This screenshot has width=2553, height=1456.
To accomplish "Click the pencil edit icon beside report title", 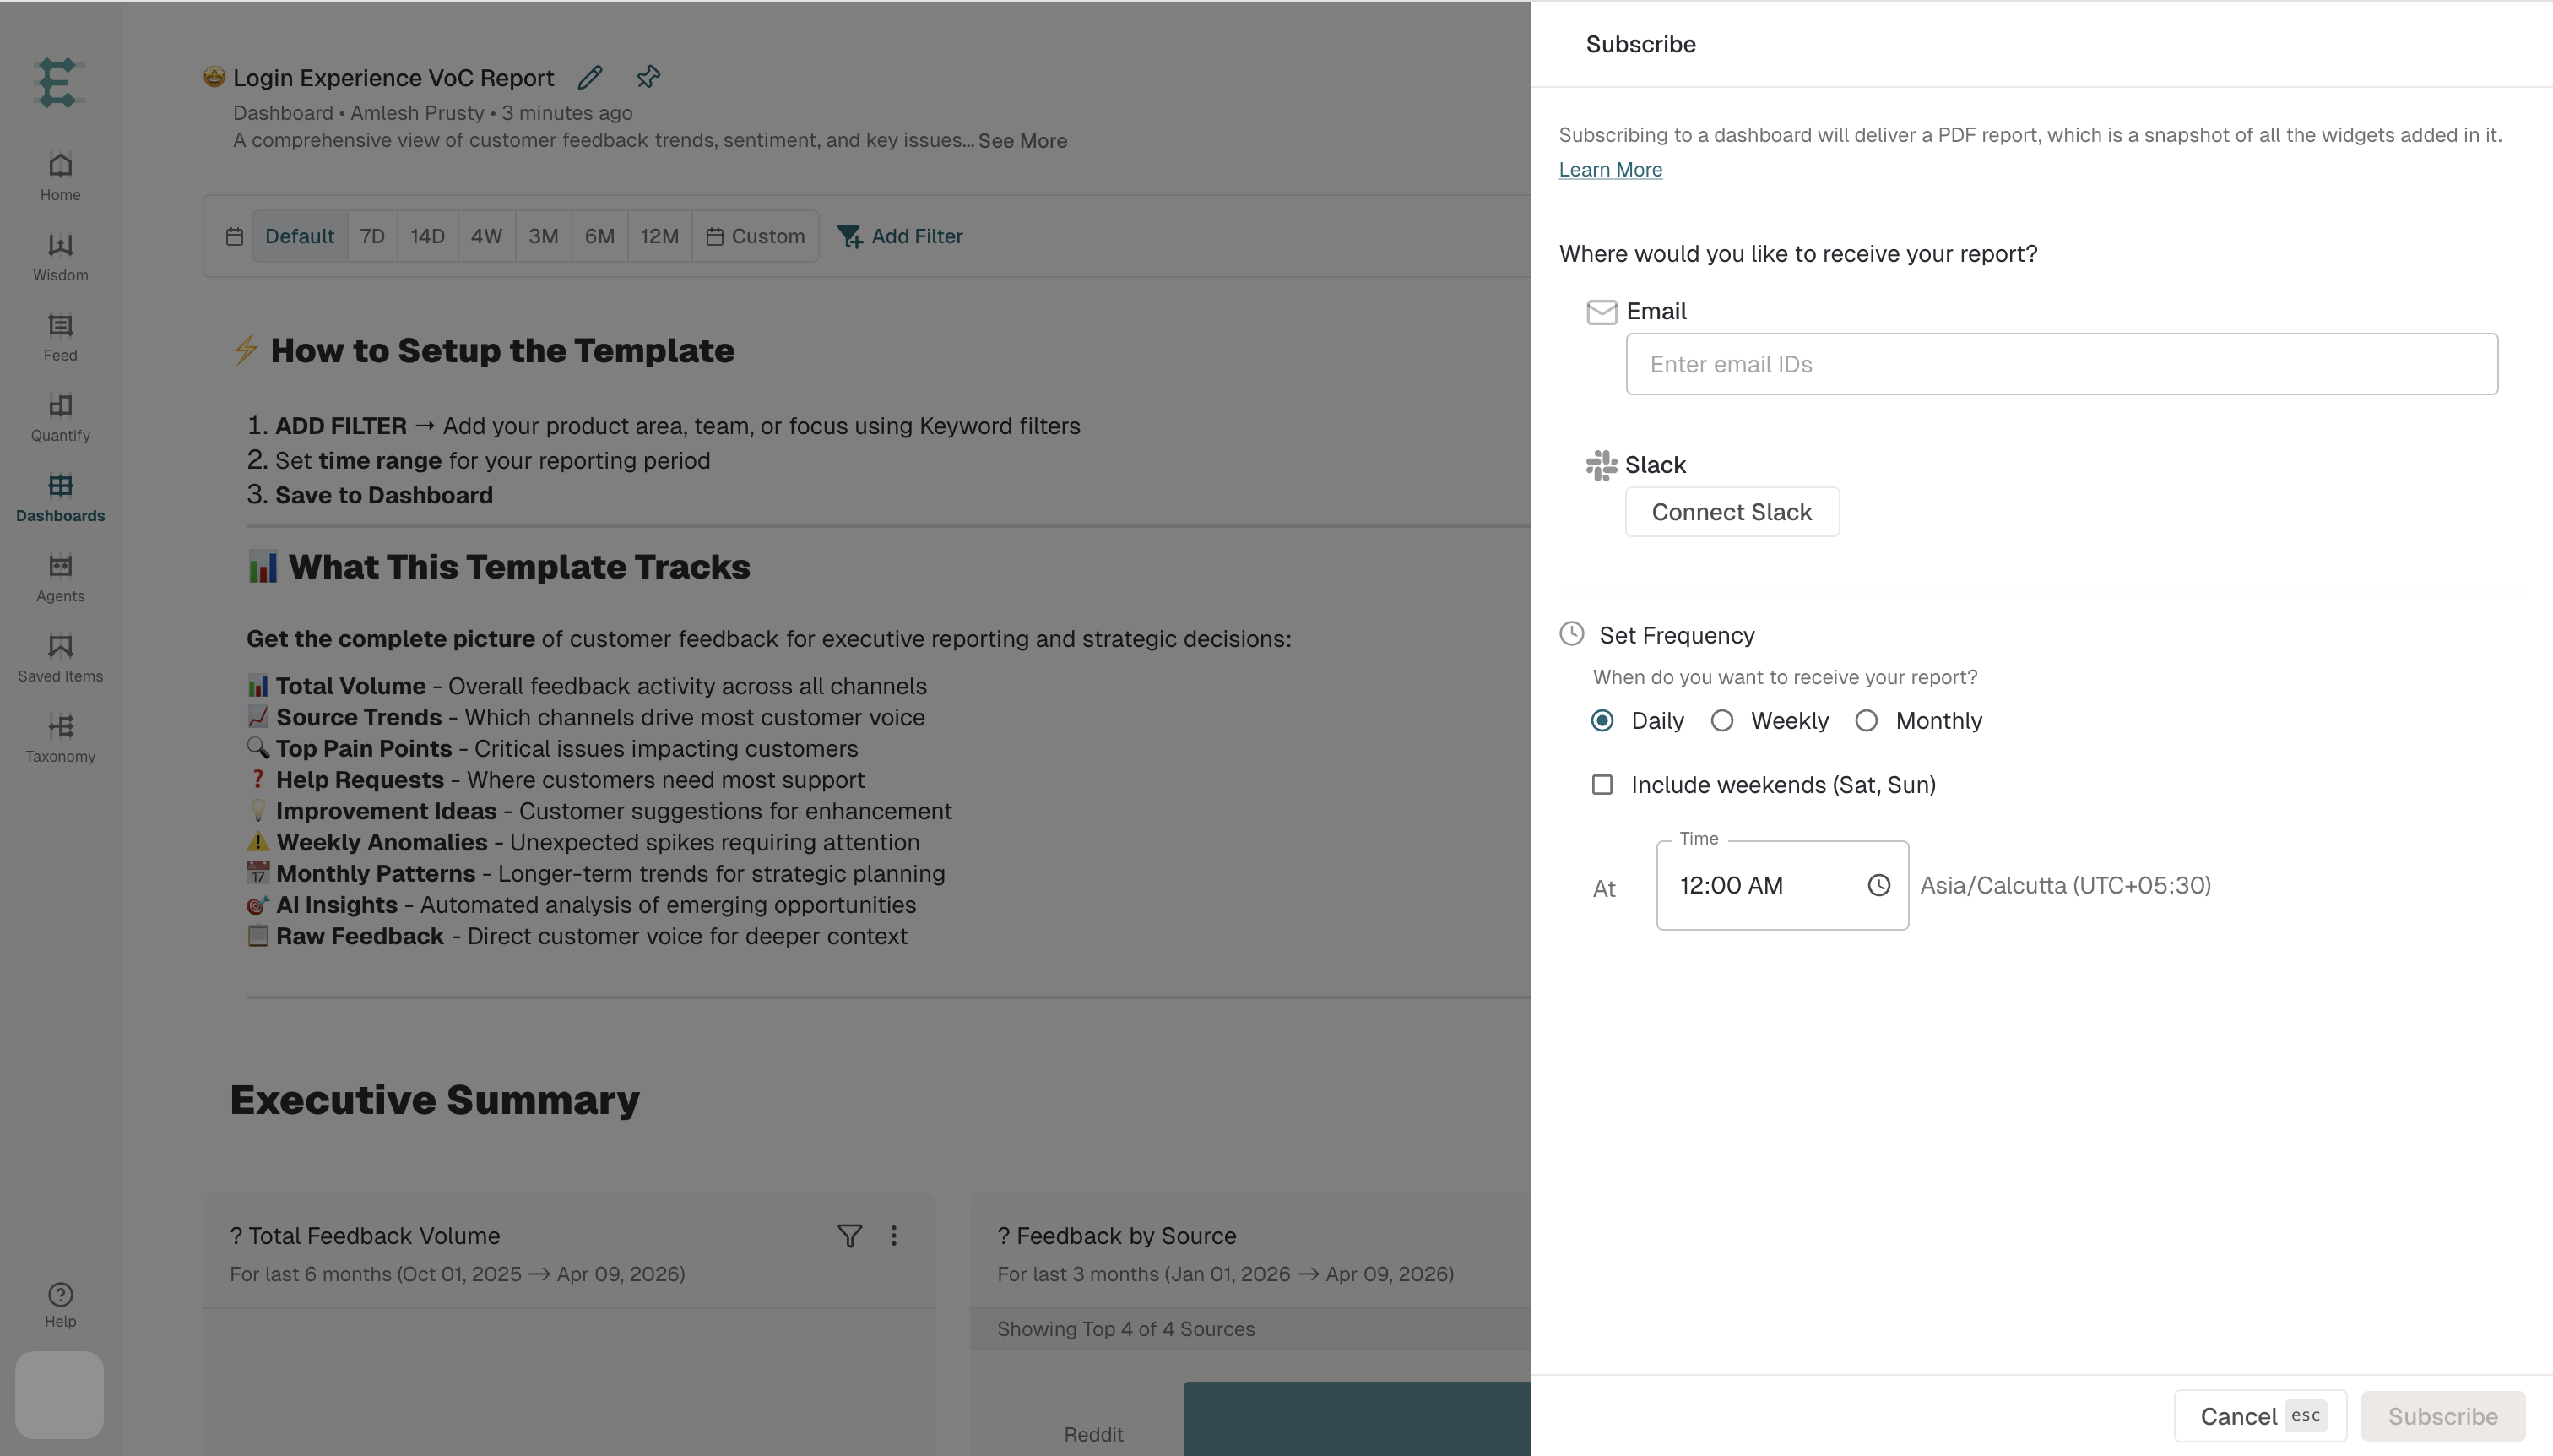I will [x=590, y=78].
